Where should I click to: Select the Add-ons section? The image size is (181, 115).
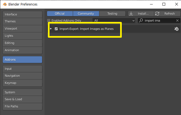click(22, 60)
